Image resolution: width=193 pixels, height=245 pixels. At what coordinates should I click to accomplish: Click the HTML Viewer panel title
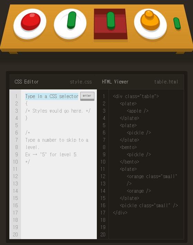(x=115, y=82)
